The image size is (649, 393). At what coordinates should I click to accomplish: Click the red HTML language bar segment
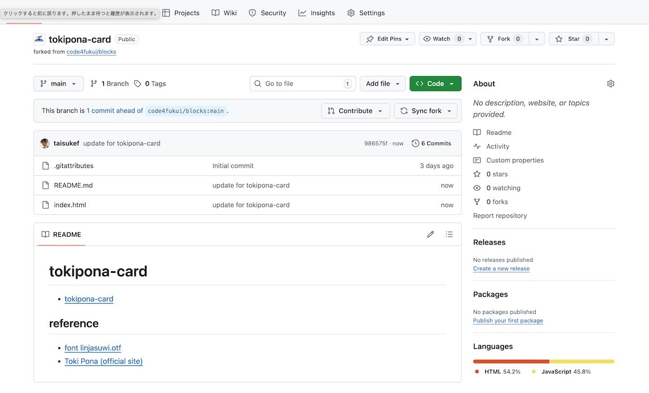click(x=511, y=362)
